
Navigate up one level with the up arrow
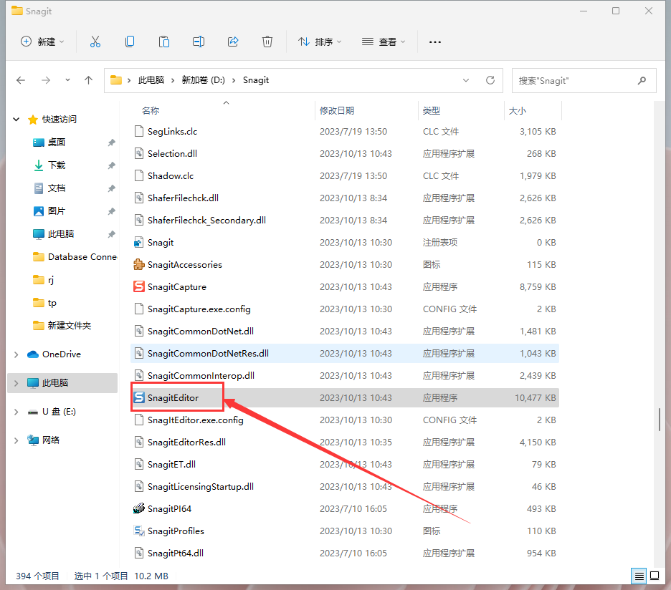(x=88, y=79)
